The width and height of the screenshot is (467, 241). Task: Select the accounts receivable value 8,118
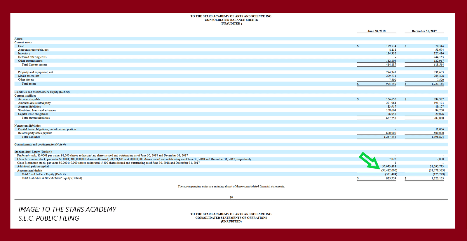(x=393, y=50)
